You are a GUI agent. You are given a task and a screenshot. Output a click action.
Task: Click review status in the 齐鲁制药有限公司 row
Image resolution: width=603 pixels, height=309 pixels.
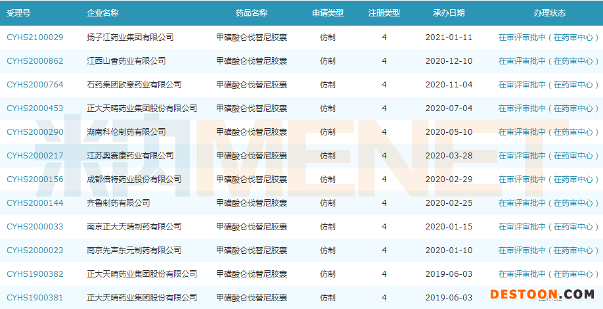548,203
